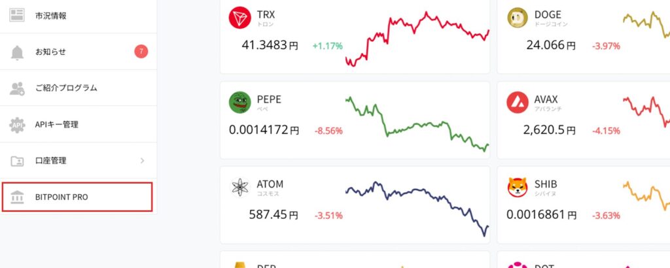The width and height of the screenshot is (670, 268).
Task: Click the API key management gear icon
Action: (x=18, y=124)
